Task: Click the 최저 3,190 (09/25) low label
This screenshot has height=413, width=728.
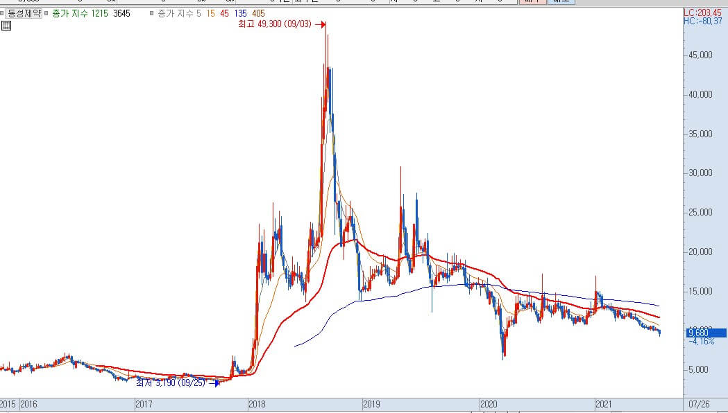Action: pyautogui.click(x=171, y=383)
